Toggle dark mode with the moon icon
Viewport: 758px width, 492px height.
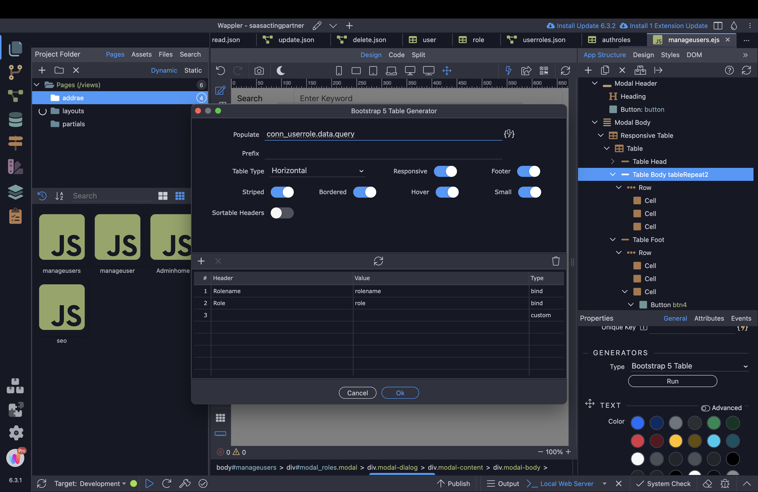pos(280,71)
